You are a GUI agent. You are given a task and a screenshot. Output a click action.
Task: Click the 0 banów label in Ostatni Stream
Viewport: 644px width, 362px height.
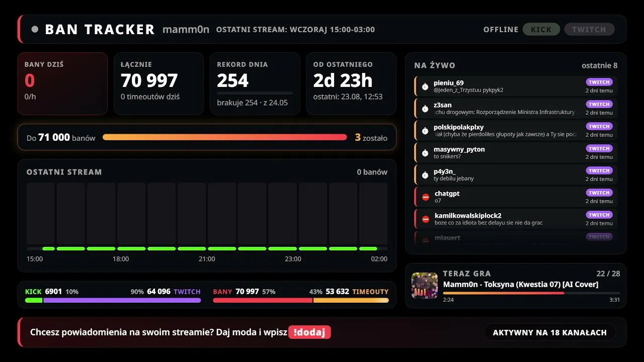[x=372, y=172]
